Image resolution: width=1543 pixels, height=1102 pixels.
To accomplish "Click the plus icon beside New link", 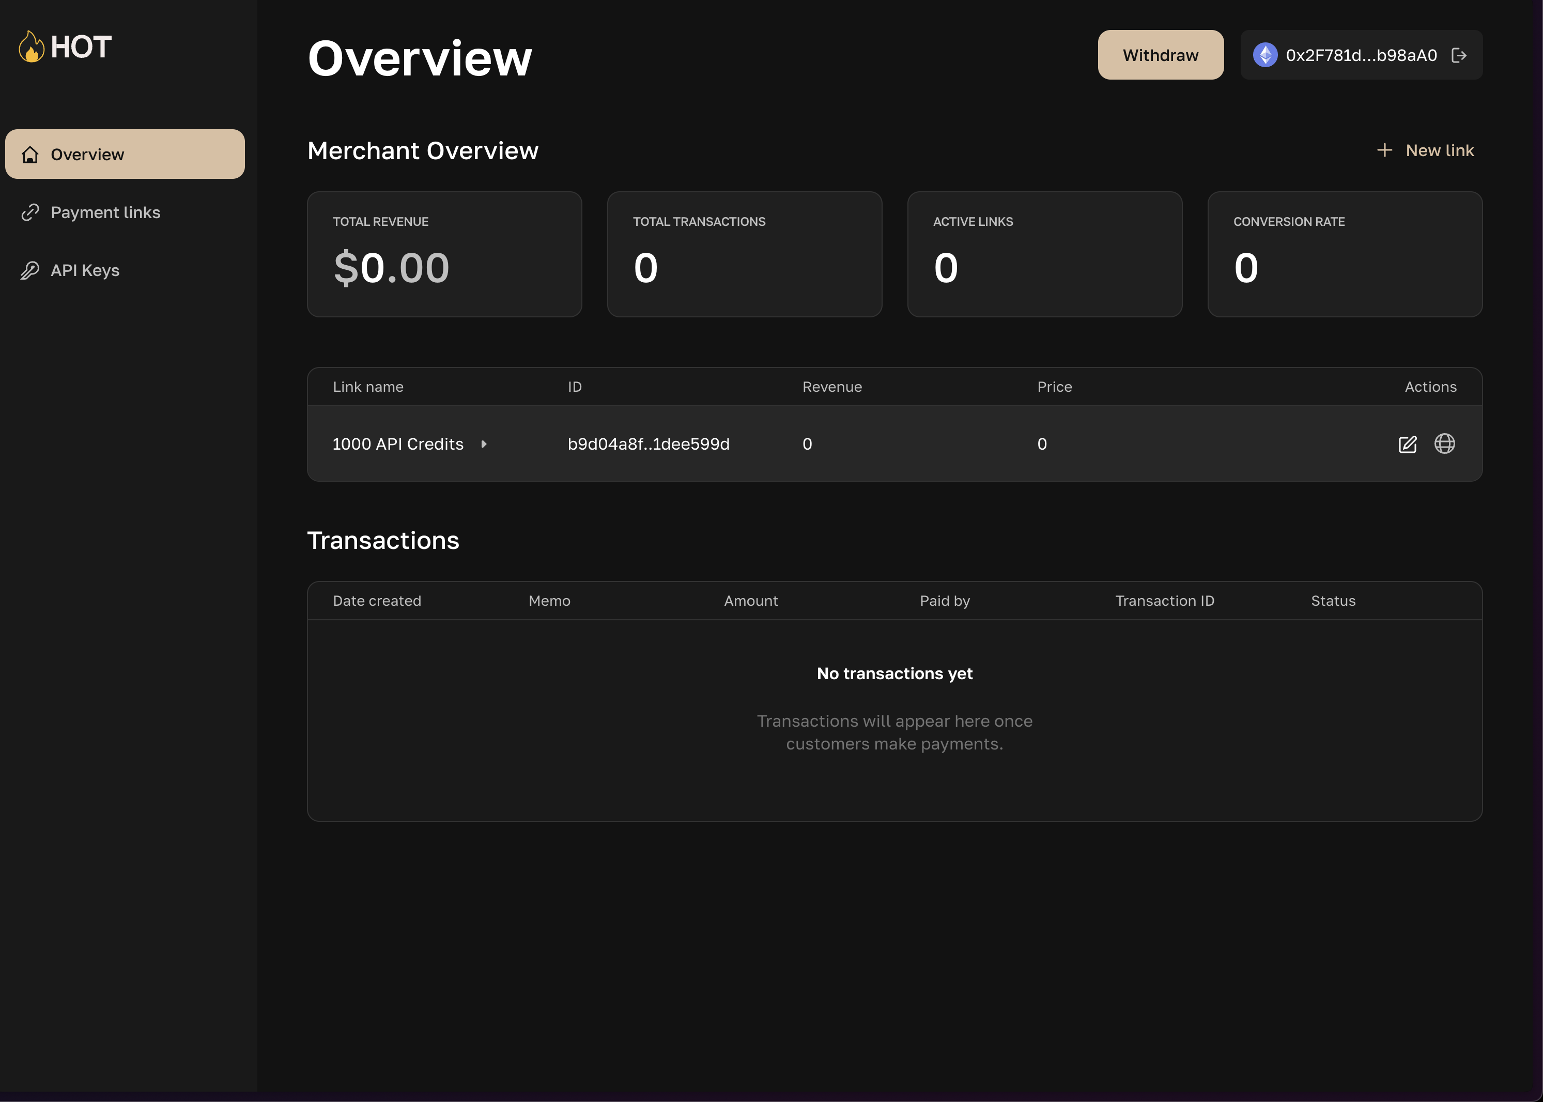I will tap(1384, 150).
